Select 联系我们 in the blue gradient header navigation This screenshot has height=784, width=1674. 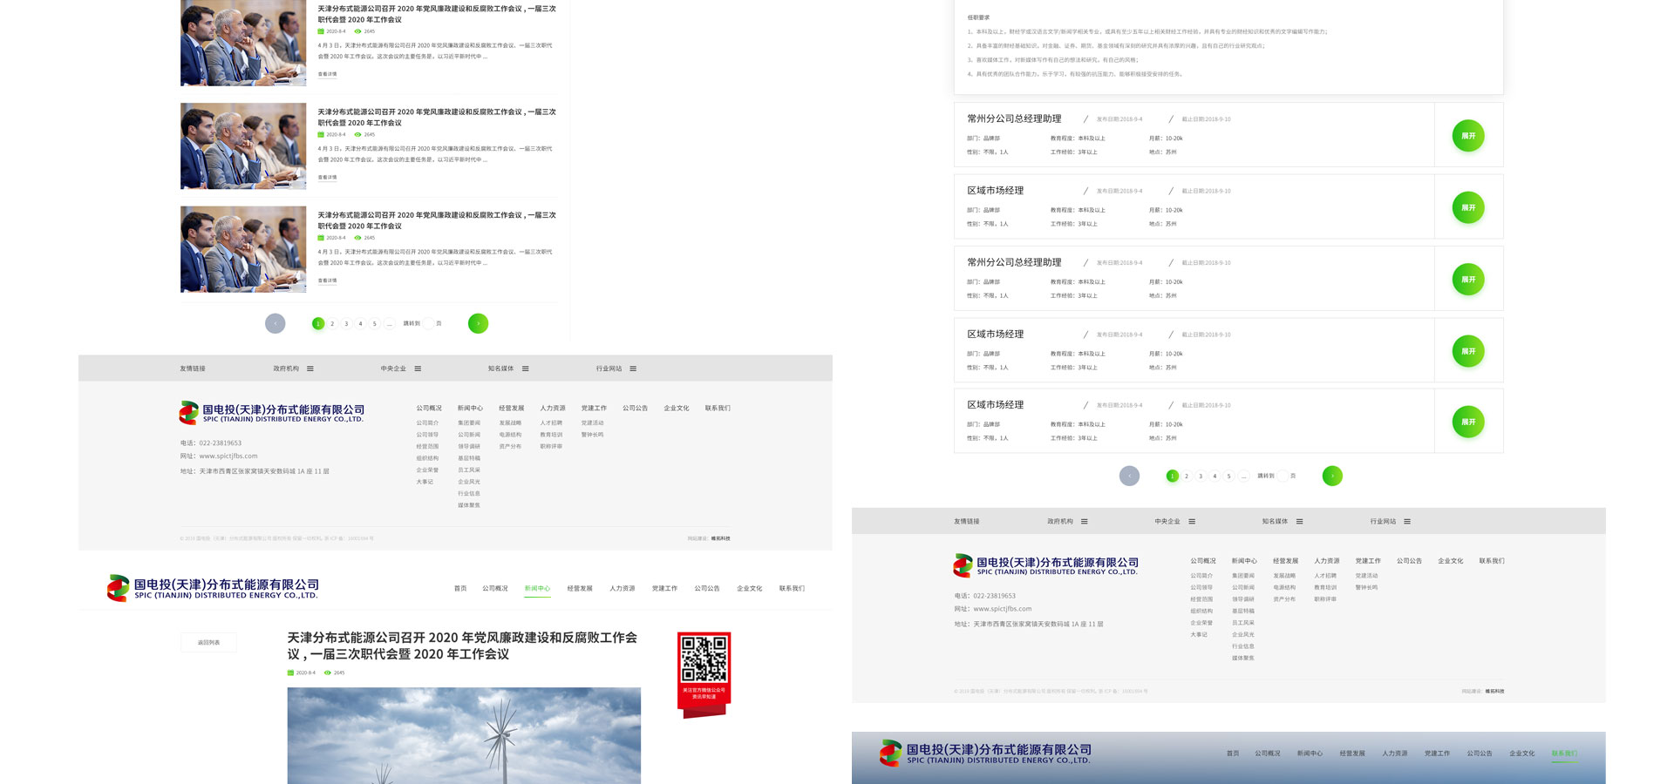(1564, 754)
